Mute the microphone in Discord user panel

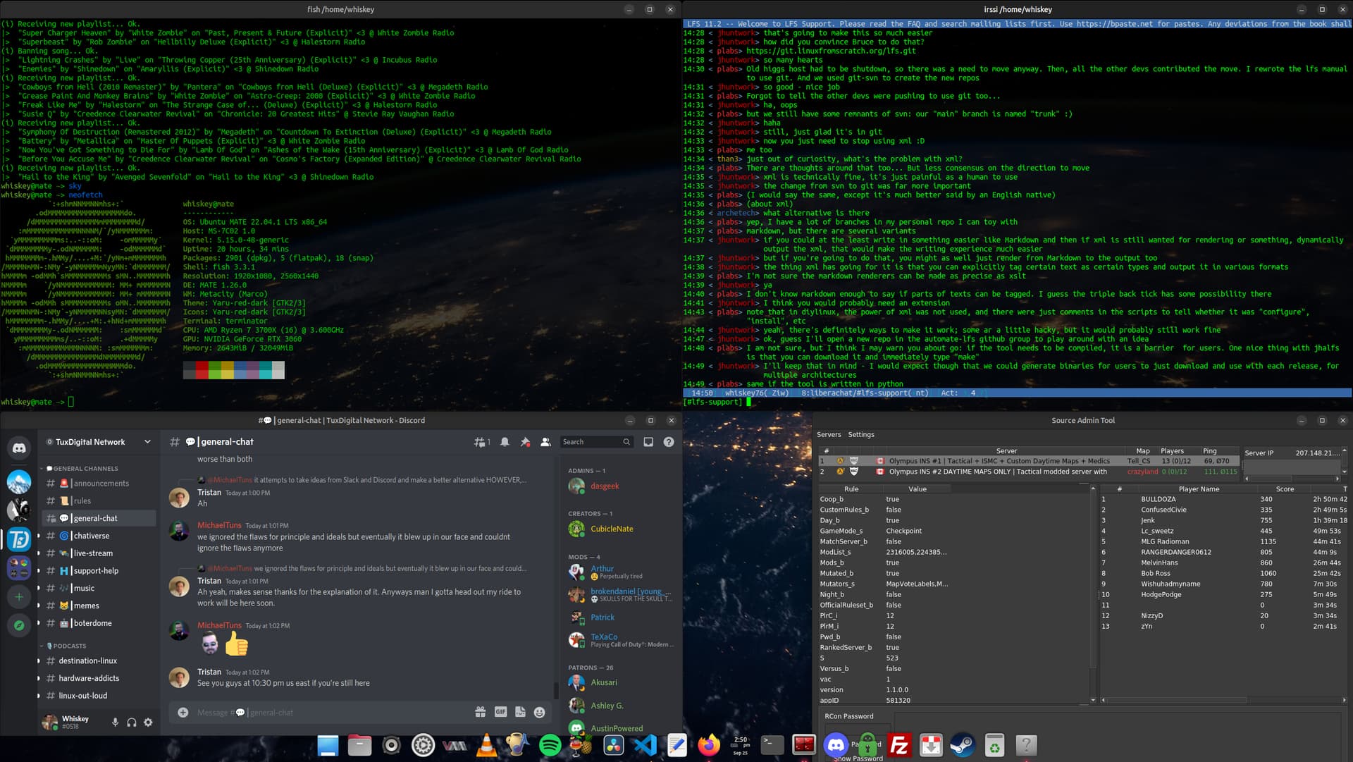[x=115, y=723]
